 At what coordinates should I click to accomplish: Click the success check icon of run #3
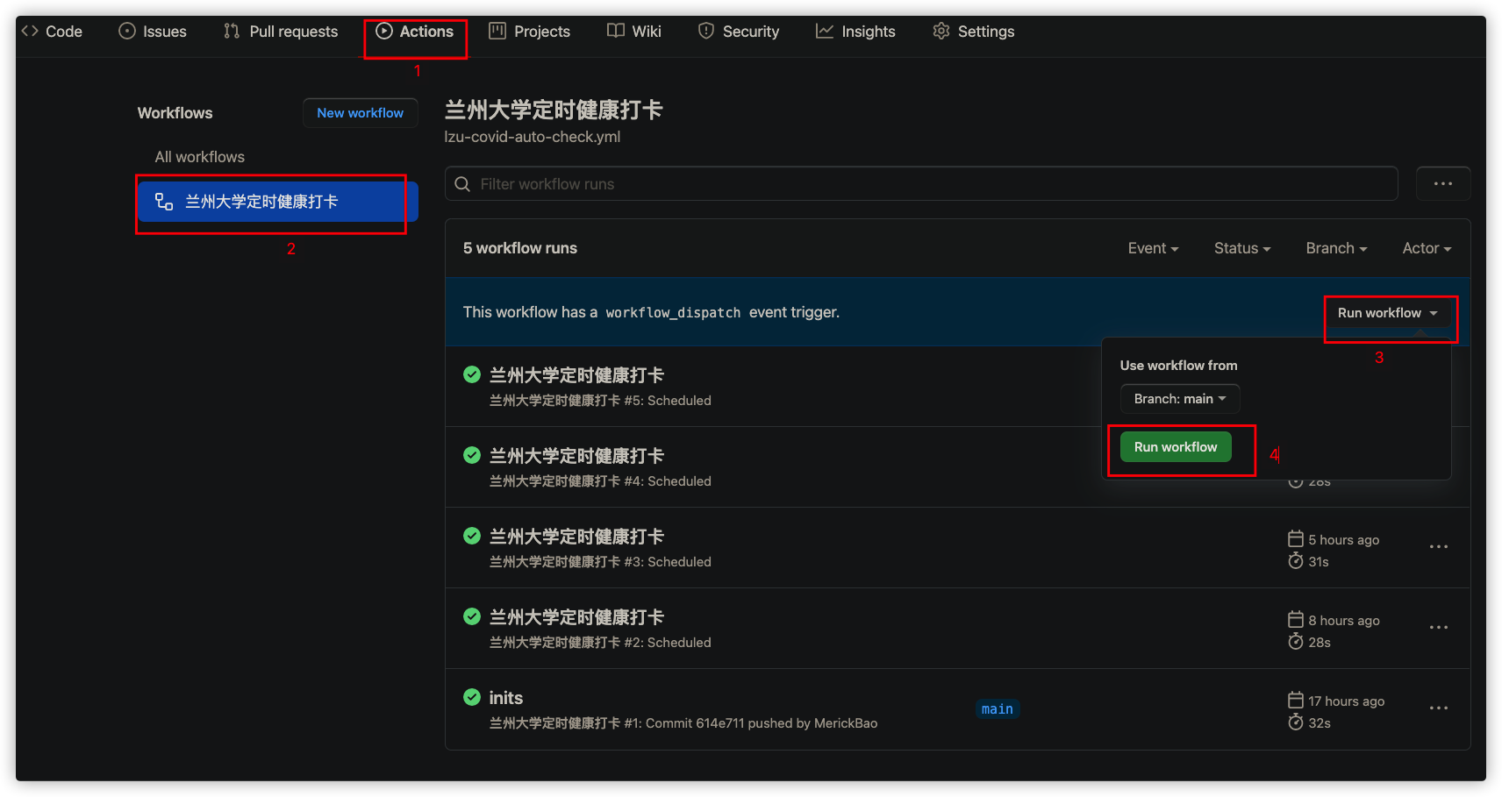pos(472,536)
